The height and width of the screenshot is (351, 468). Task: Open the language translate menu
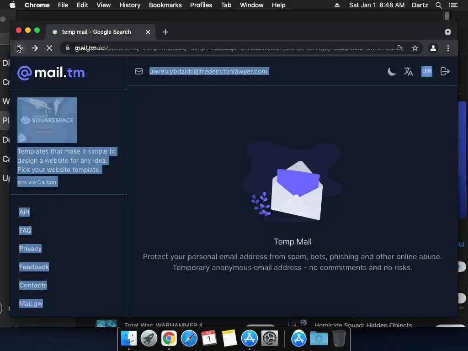pyautogui.click(x=408, y=71)
